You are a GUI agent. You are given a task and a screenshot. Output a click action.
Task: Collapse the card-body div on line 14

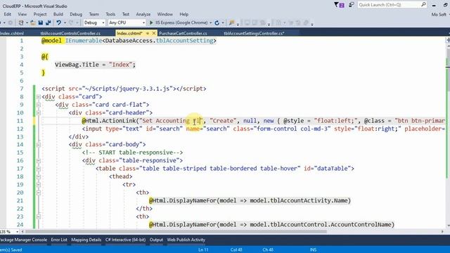(x=39, y=145)
